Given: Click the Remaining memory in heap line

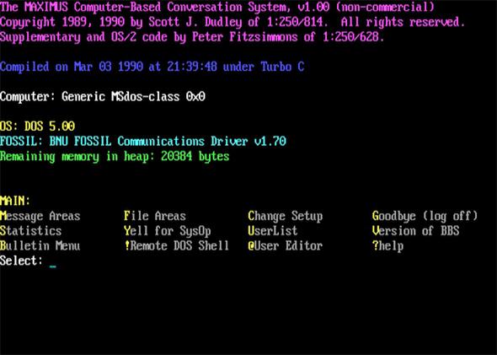Looking at the screenshot, I should click(115, 156).
